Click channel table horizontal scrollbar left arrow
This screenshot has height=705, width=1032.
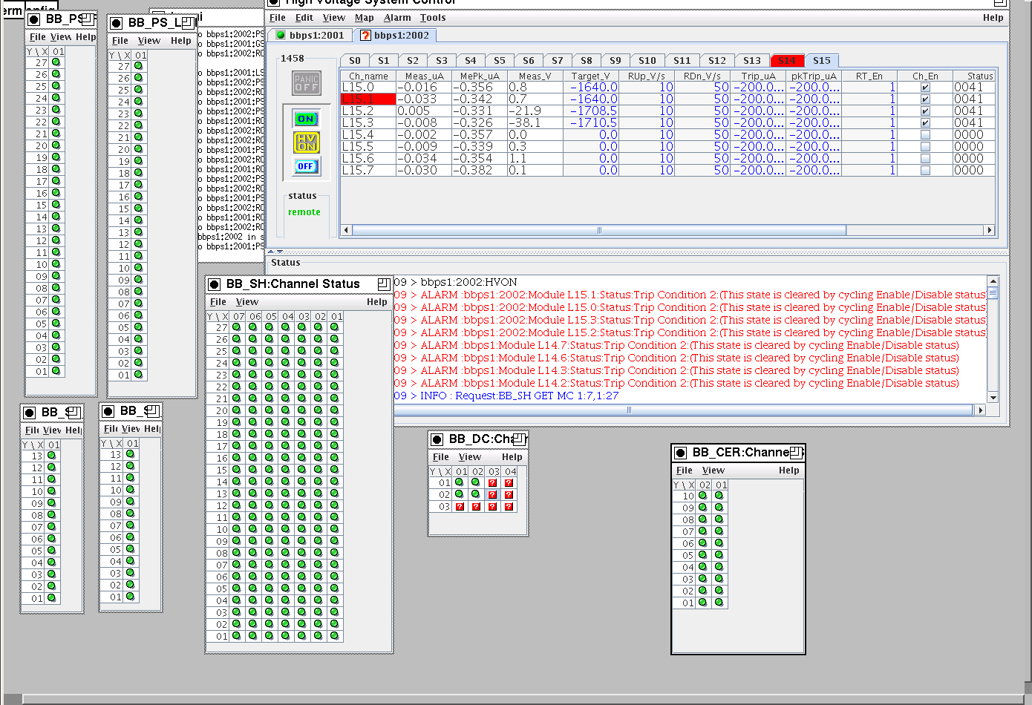click(x=345, y=230)
